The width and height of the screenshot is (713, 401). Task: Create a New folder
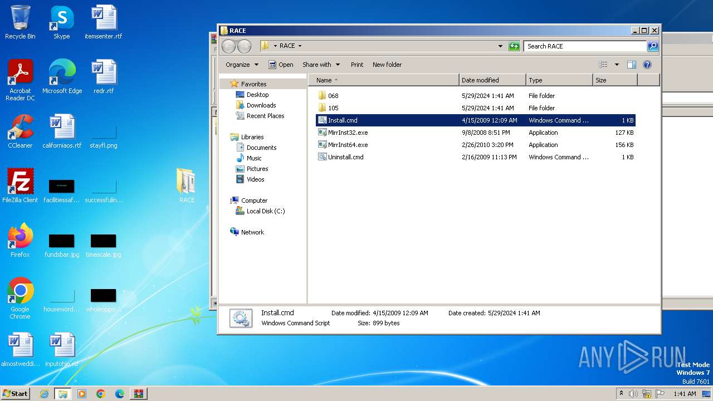pyautogui.click(x=387, y=65)
